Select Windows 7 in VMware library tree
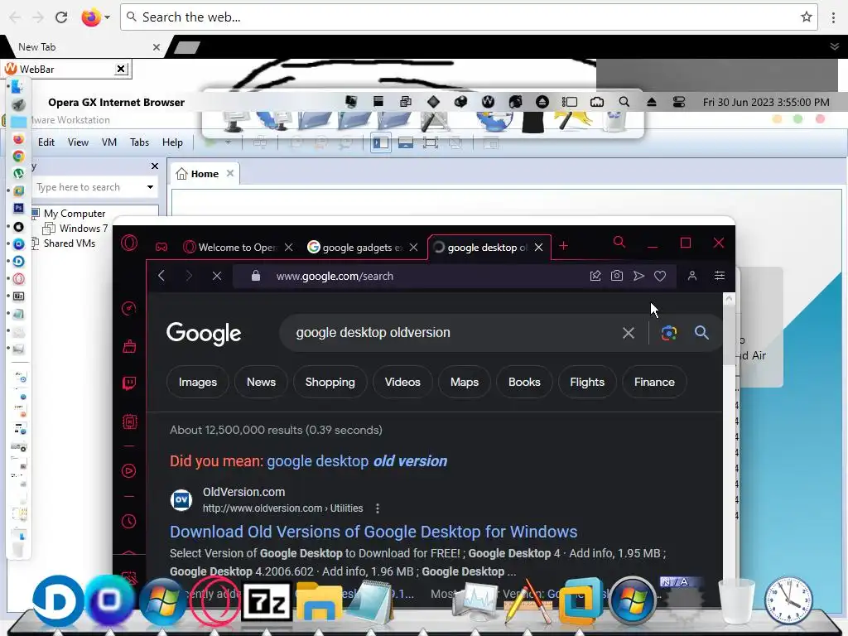This screenshot has height=636, width=848. tap(84, 229)
